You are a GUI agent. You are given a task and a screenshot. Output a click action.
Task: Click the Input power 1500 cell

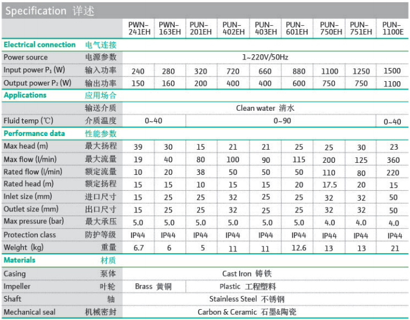392,71
